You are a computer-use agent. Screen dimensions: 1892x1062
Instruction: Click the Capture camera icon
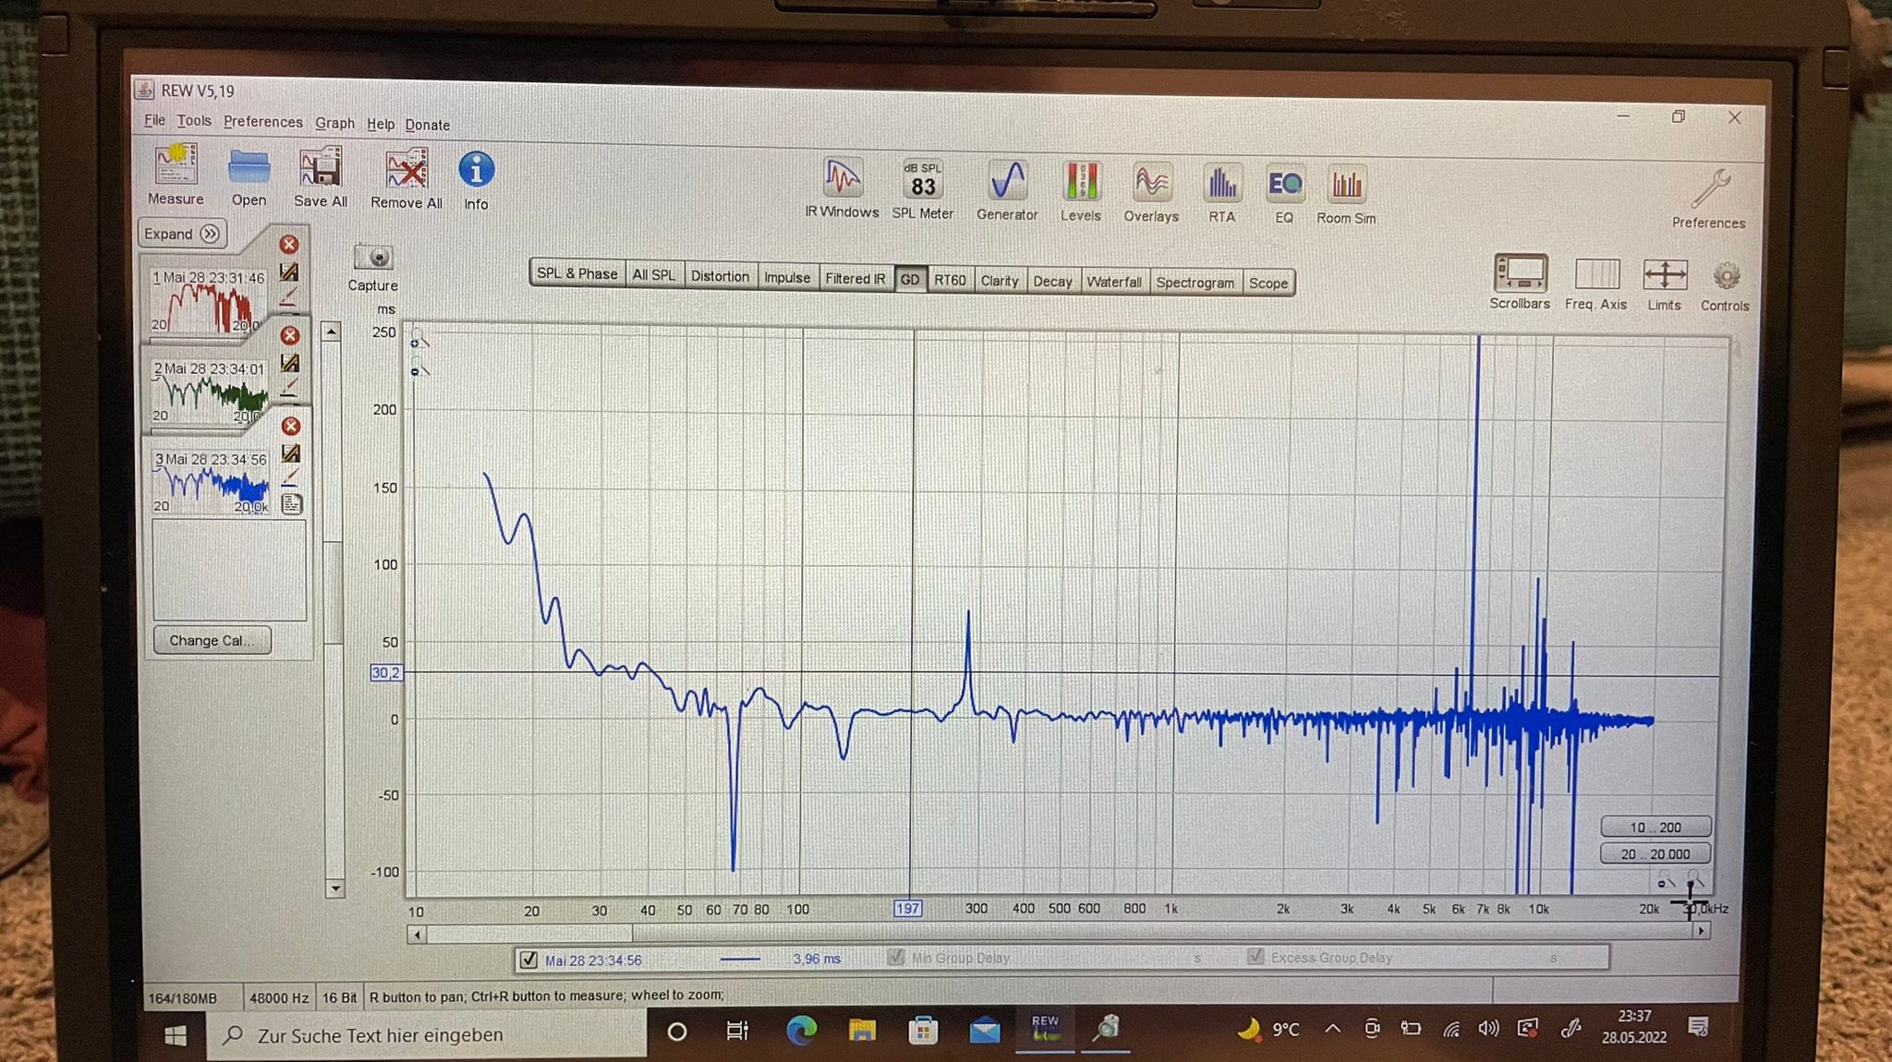(374, 258)
